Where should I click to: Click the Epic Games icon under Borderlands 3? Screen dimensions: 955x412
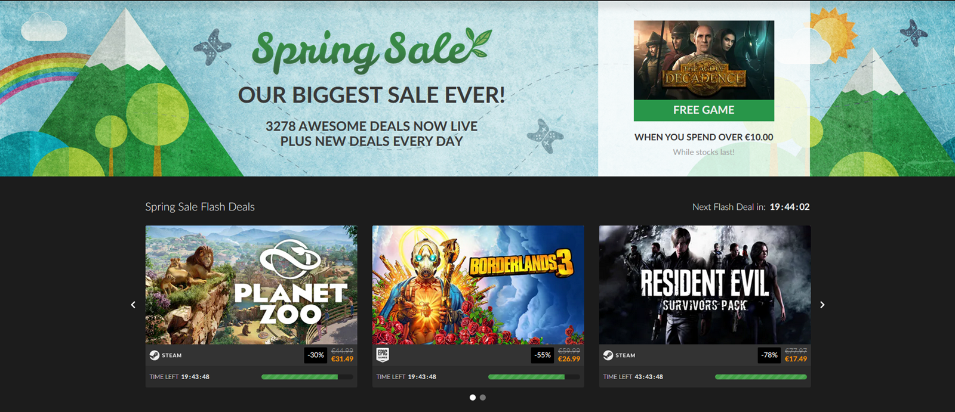pyautogui.click(x=383, y=355)
